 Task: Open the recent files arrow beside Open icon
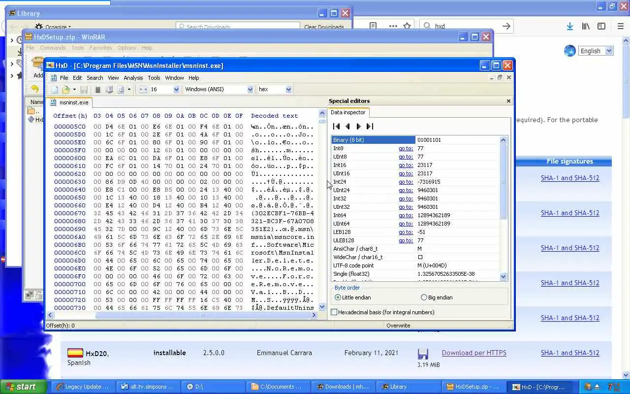click(74, 90)
